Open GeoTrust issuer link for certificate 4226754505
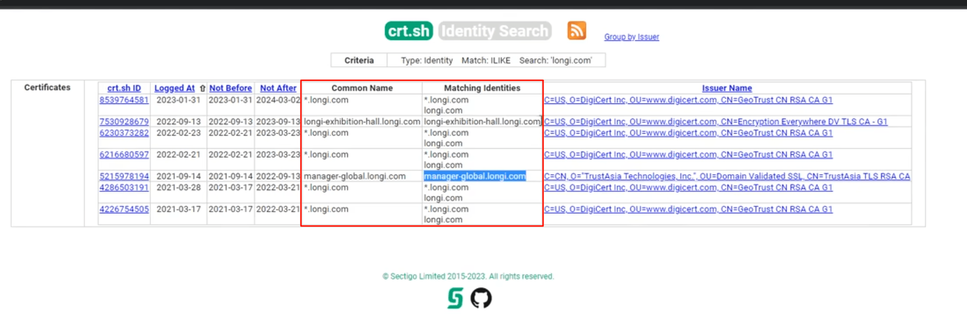967x314 pixels. click(x=688, y=209)
